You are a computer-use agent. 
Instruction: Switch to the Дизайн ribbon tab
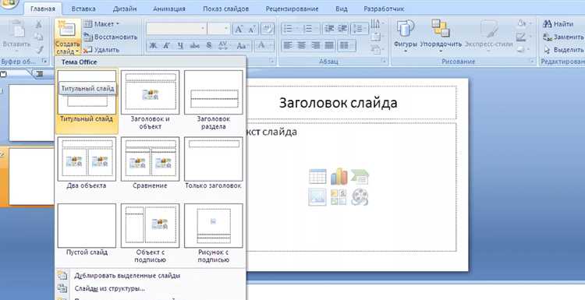tap(125, 9)
